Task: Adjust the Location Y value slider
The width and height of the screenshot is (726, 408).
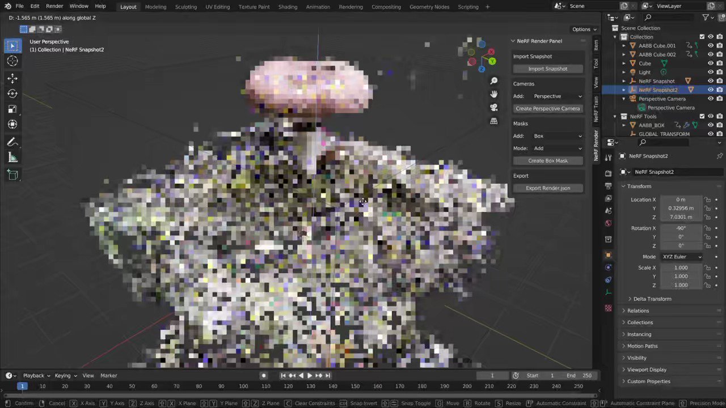Action: (x=681, y=208)
